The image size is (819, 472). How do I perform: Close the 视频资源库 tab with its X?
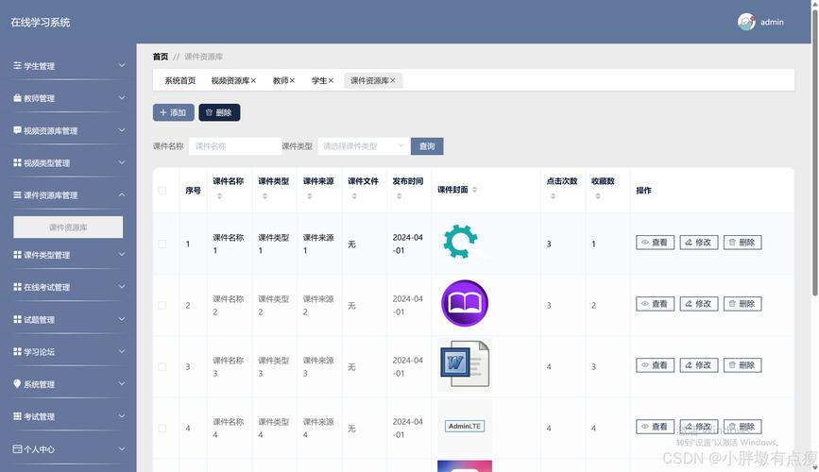point(253,80)
